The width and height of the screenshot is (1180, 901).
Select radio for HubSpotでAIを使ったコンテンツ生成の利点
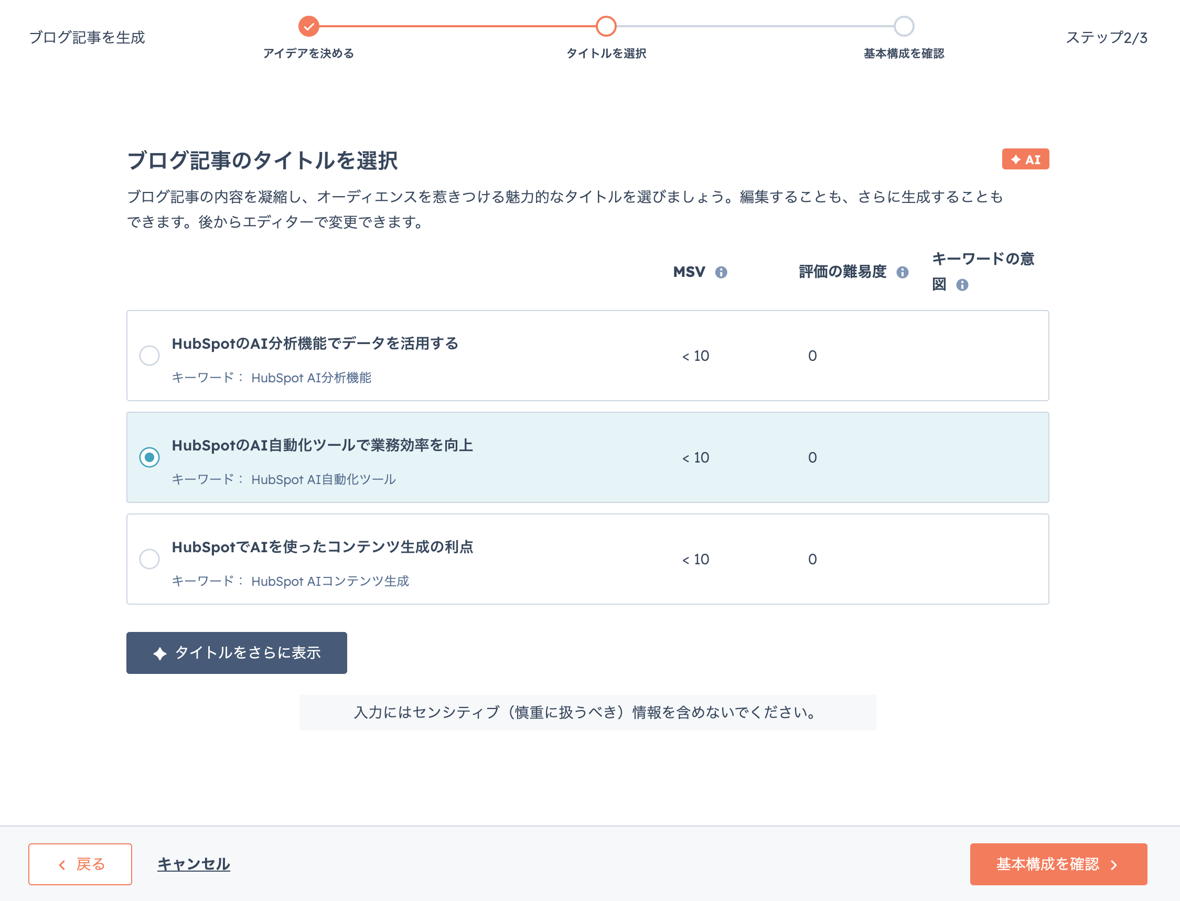(149, 559)
